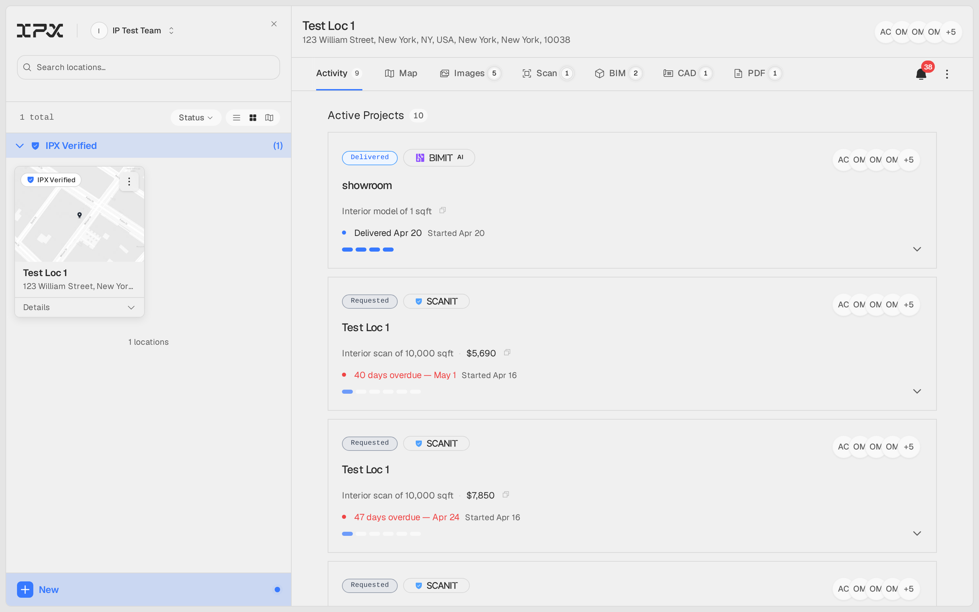Screen dimensions: 979x612
Task: Click the Scan tab frame icon
Action: click(527, 73)
